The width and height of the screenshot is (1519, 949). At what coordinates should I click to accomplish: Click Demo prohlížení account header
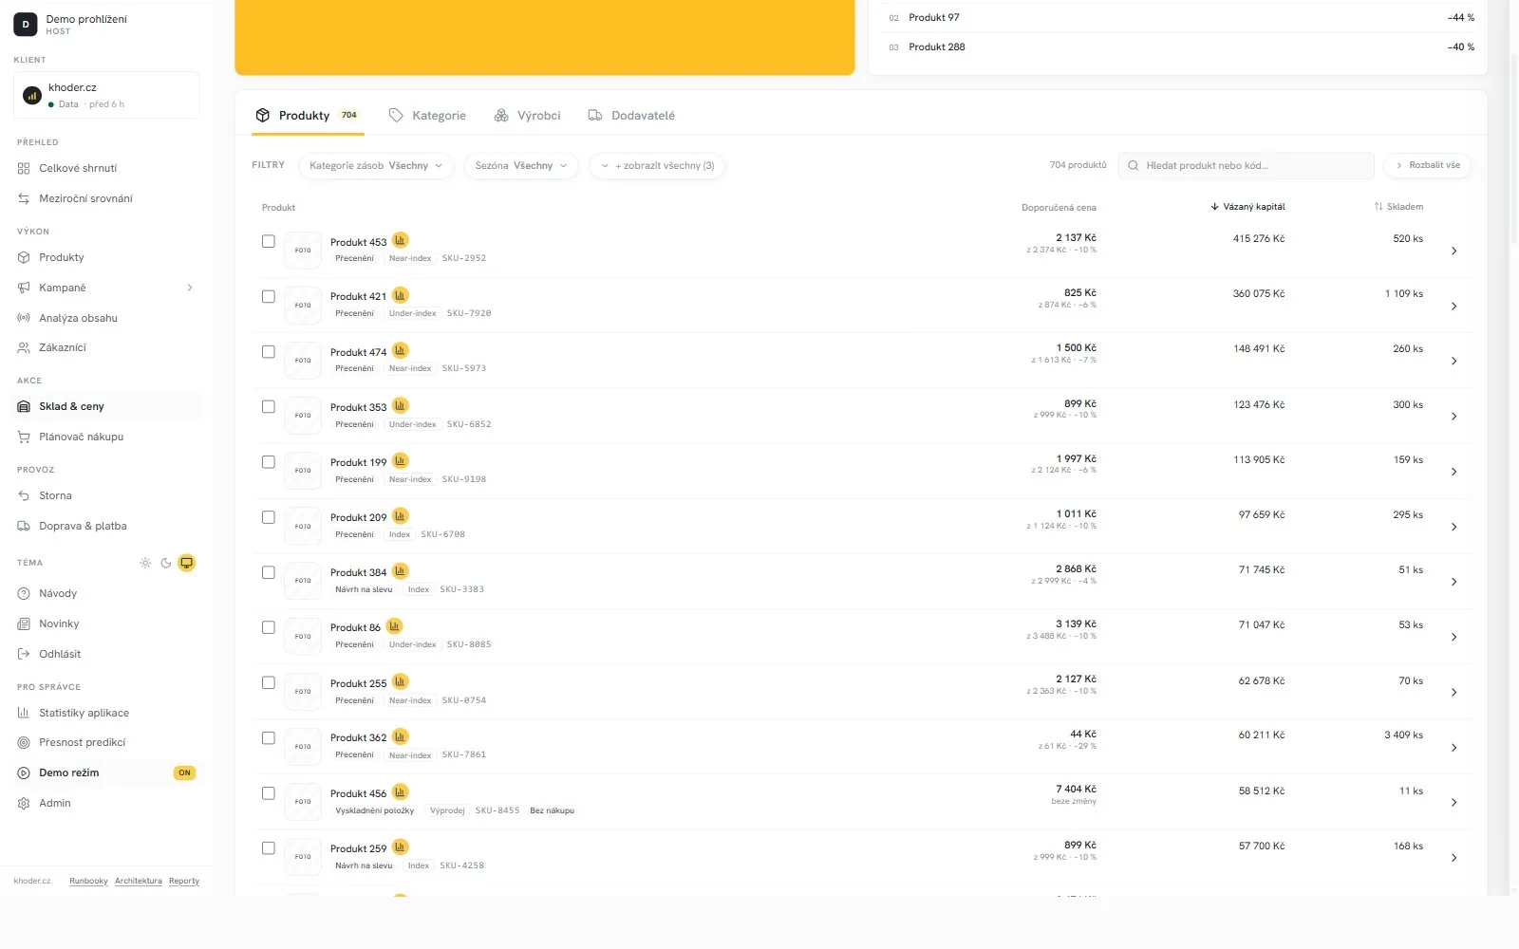107,24
